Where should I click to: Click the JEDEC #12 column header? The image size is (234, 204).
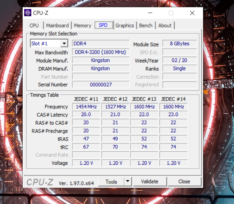pos(115,99)
